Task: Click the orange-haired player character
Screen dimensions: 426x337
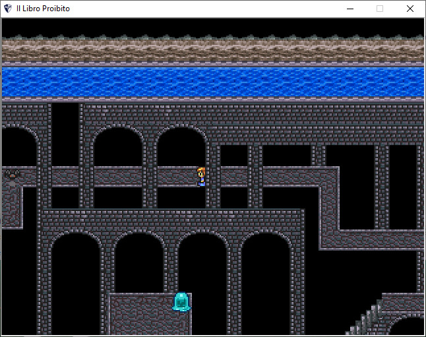Action: (202, 176)
